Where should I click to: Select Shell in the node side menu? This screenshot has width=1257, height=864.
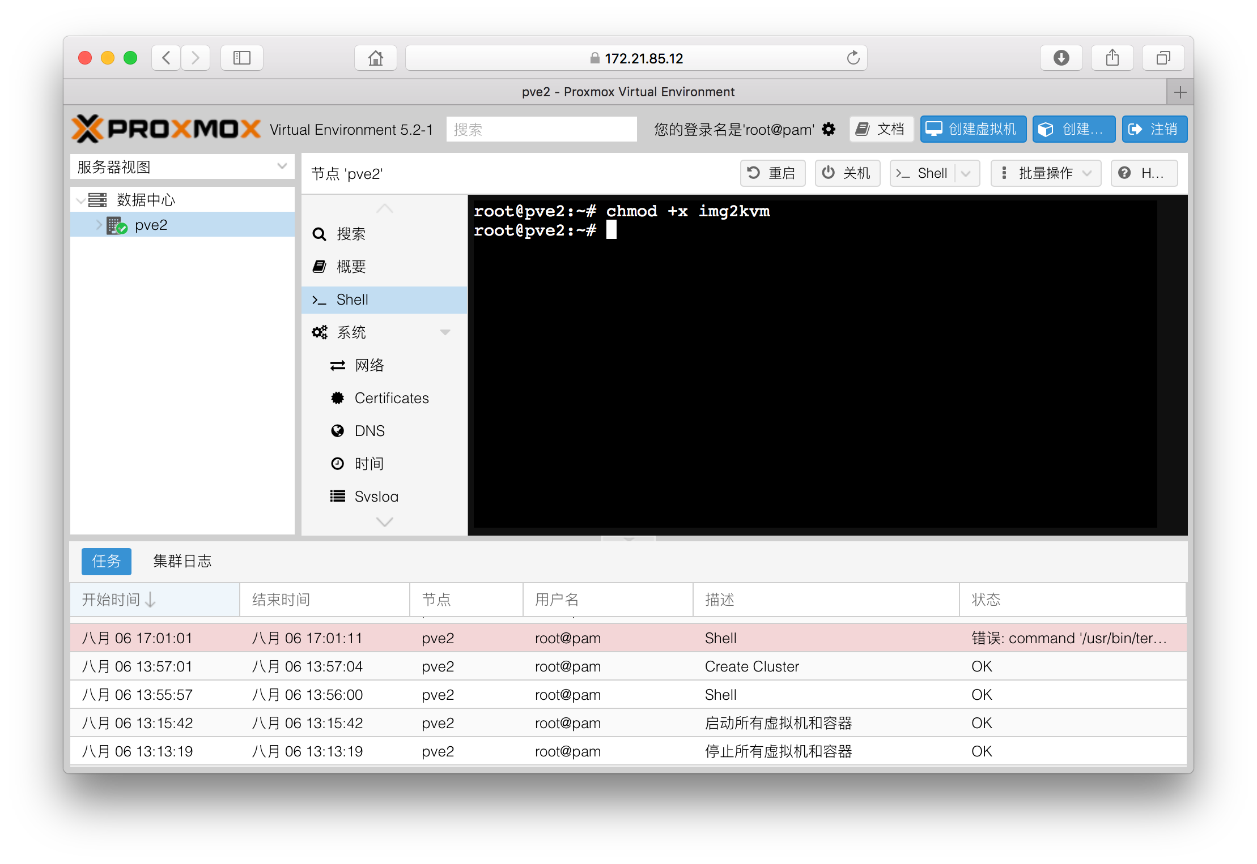[x=384, y=300]
